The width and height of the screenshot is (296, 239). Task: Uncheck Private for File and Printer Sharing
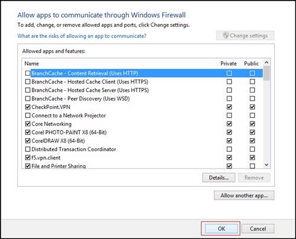point(229,166)
